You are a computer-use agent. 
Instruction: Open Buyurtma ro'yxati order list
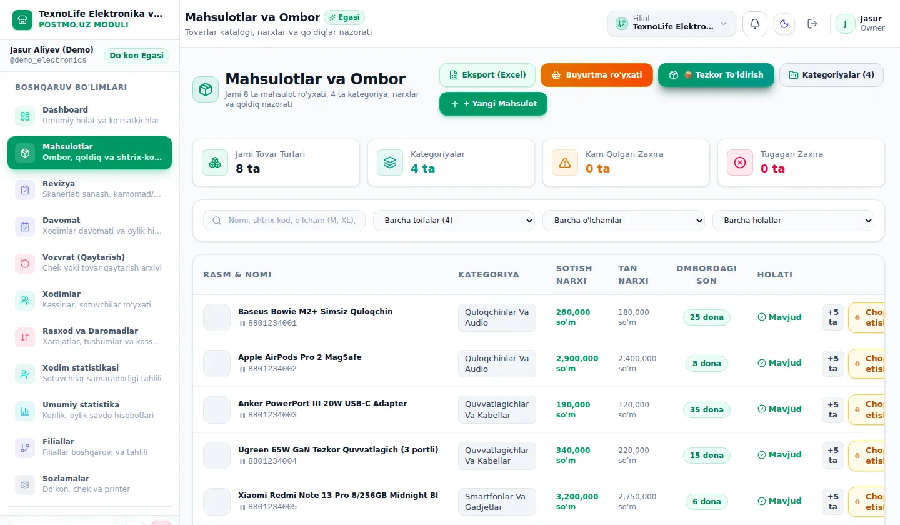[x=597, y=75]
